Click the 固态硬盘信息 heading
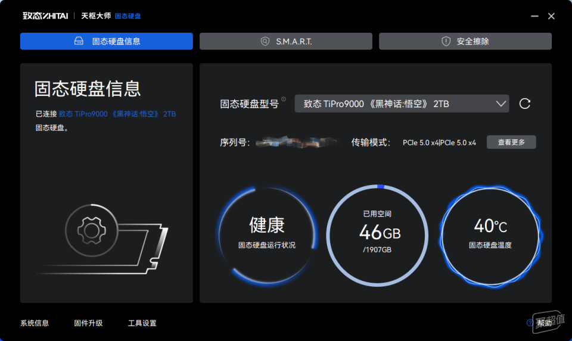The image size is (572, 341). point(88,89)
